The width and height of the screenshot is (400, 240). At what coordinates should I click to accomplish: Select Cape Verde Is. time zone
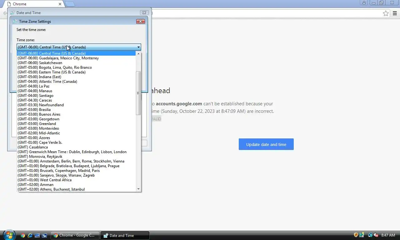(x=76, y=142)
